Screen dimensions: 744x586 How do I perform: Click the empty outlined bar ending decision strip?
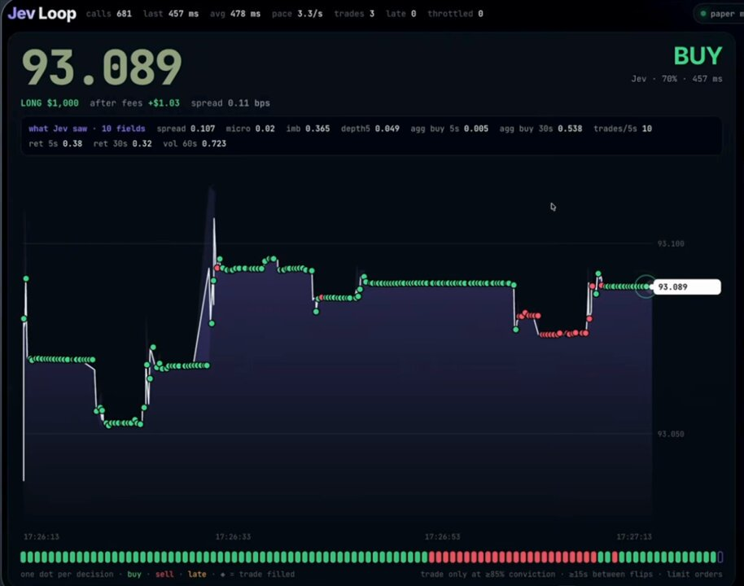click(720, 557)
